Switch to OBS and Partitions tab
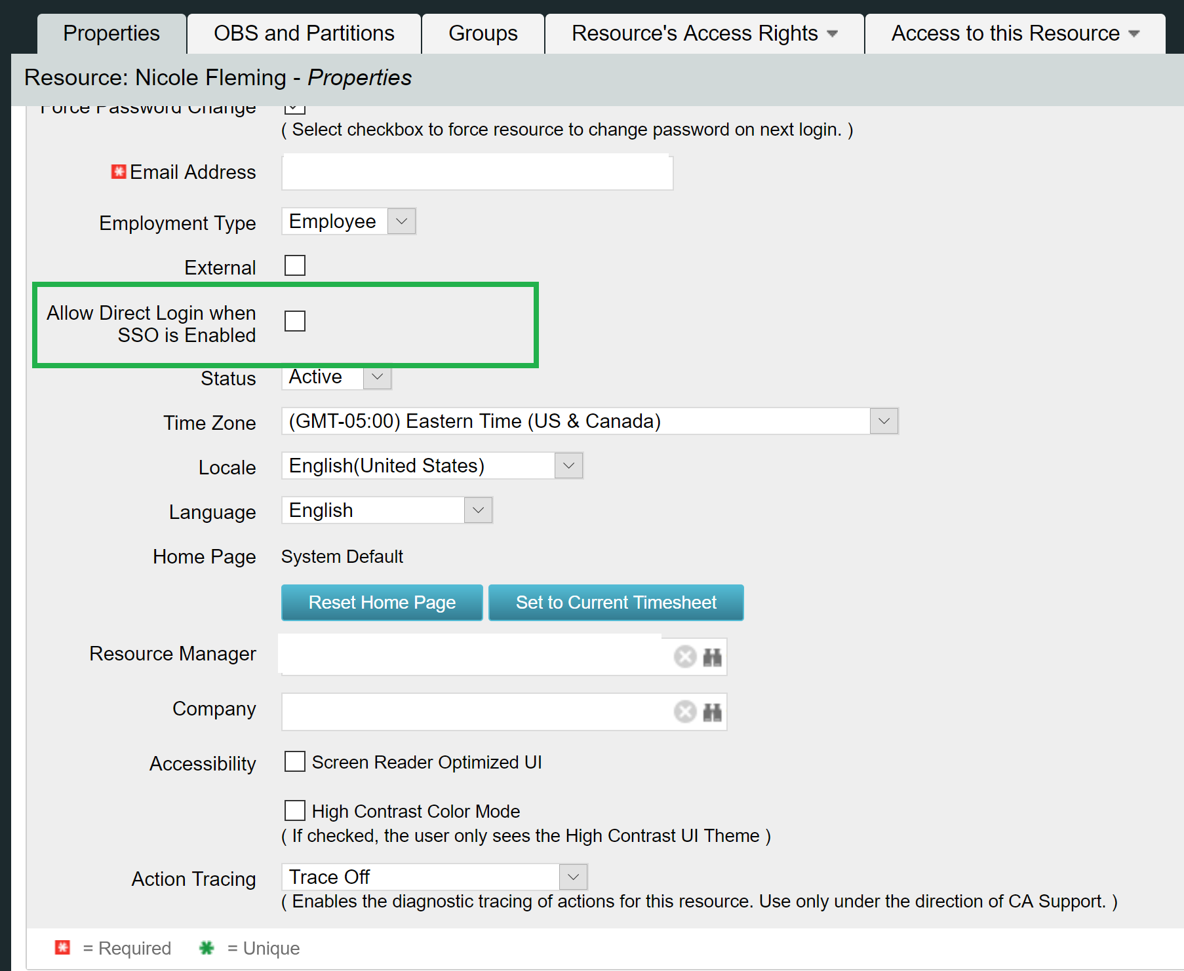The width and height of the screenshot is (1184, 971). tap(304, 33)
